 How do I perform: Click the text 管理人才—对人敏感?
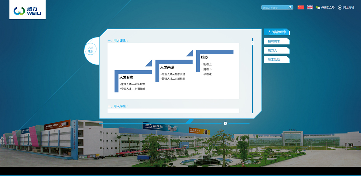pyautogui.click(x=133, y=84)
